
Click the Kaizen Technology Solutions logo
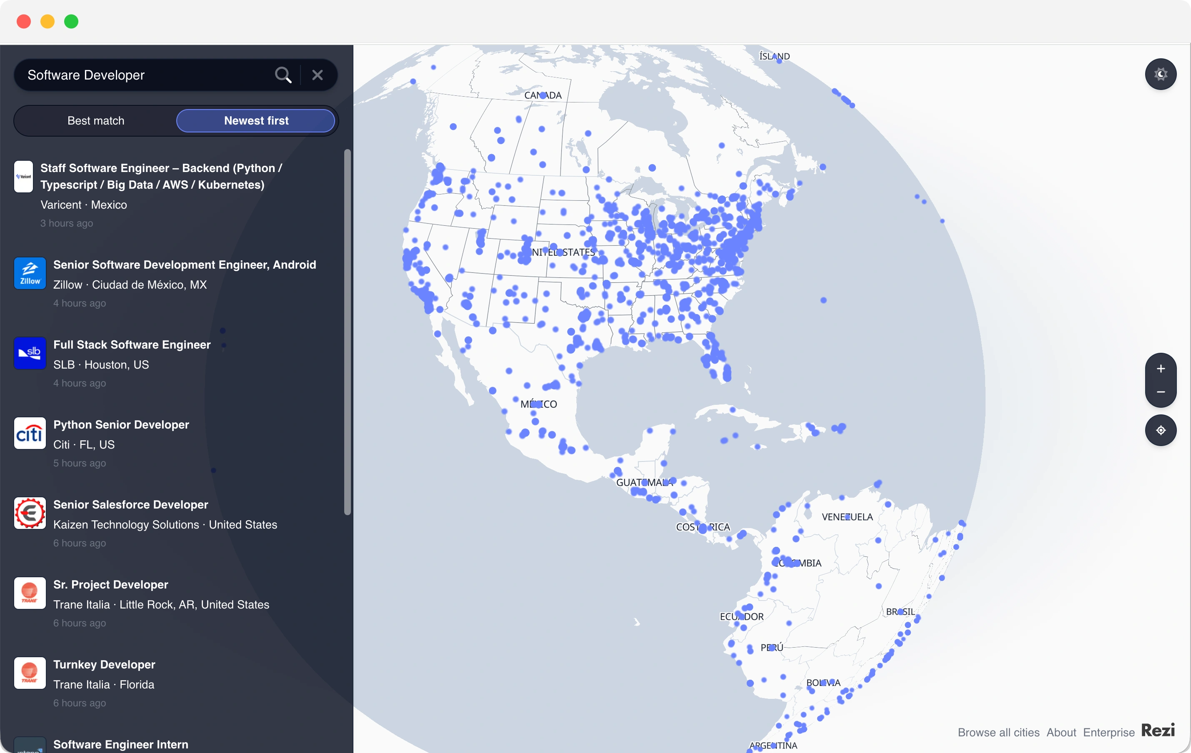click(x=30, y=513)
